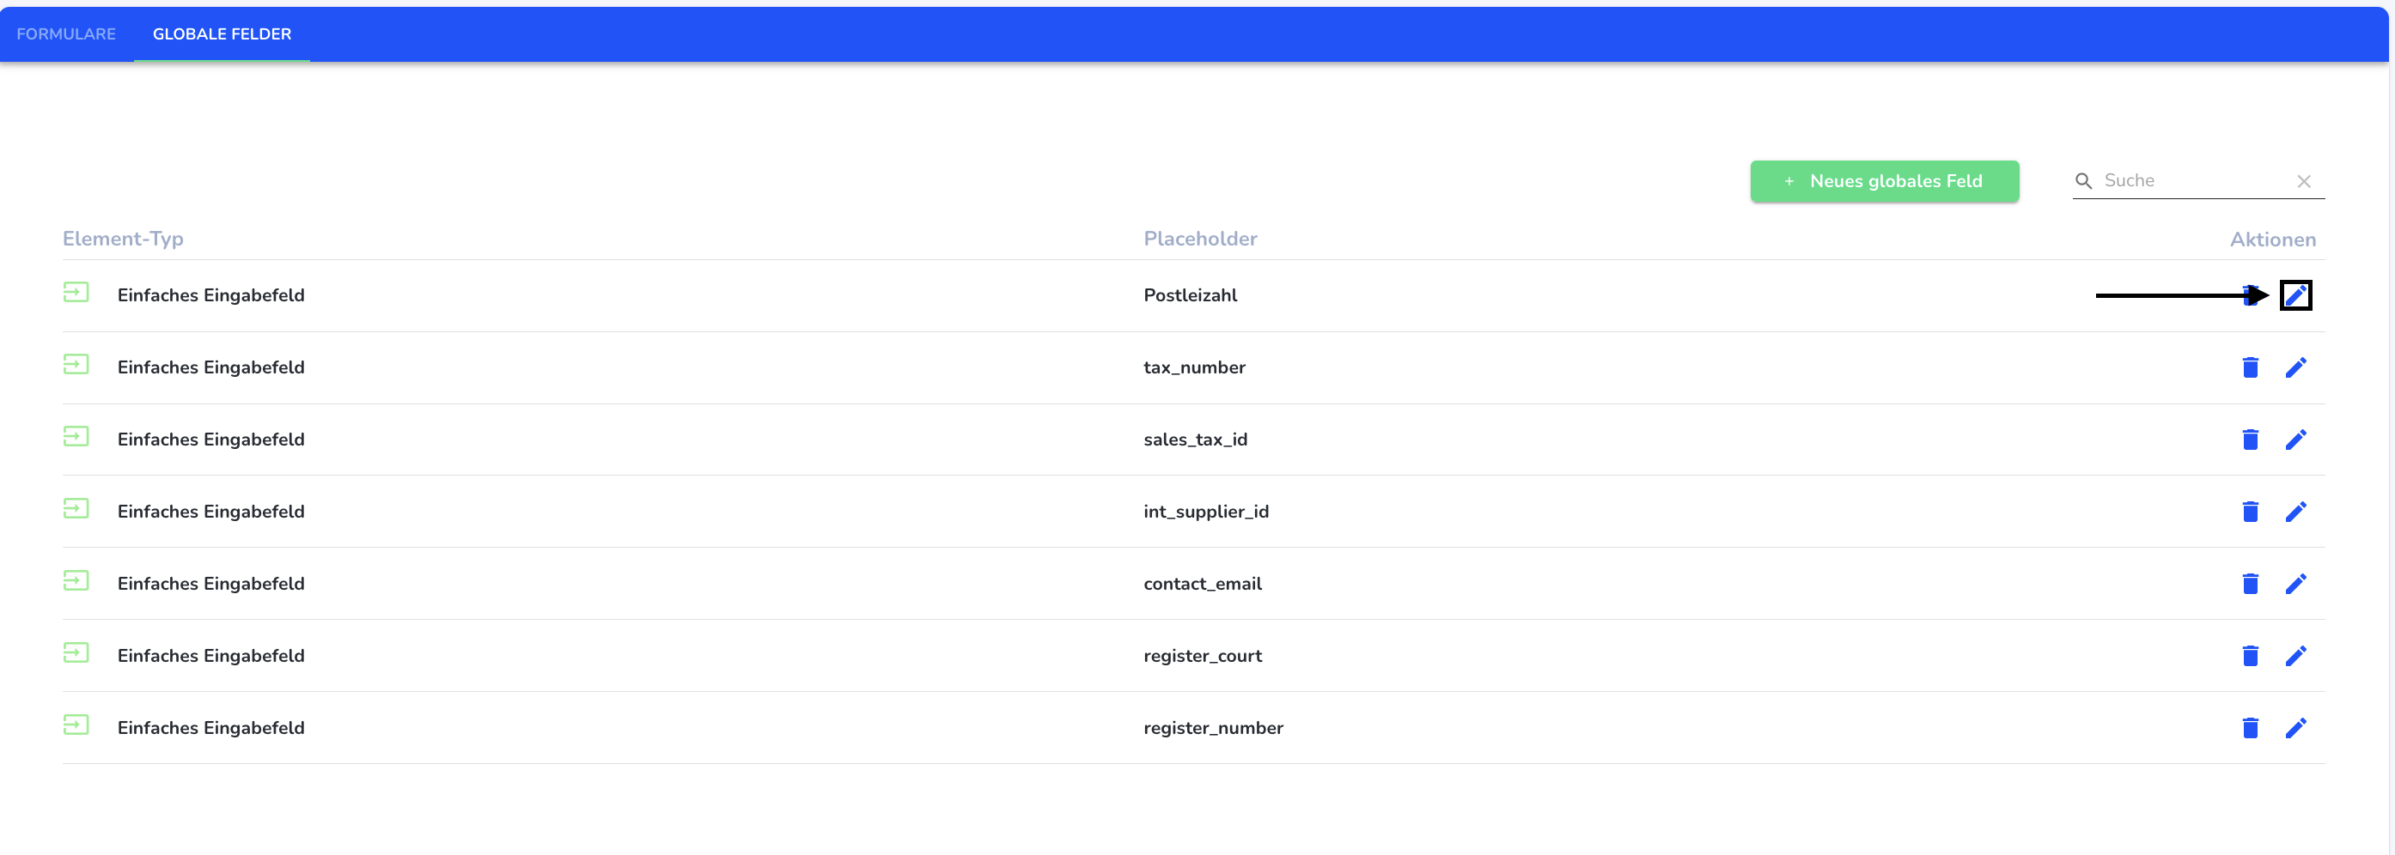Edit the int_supplier_id field

2294,512
